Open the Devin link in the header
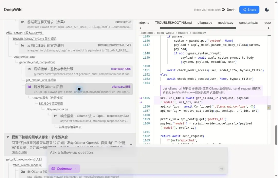278x178 pixels. pos(229,10)
